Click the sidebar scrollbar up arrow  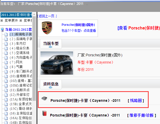[34, 14]
